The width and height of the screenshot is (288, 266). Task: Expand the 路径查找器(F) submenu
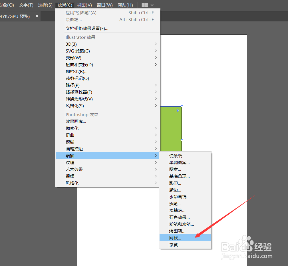108,92
